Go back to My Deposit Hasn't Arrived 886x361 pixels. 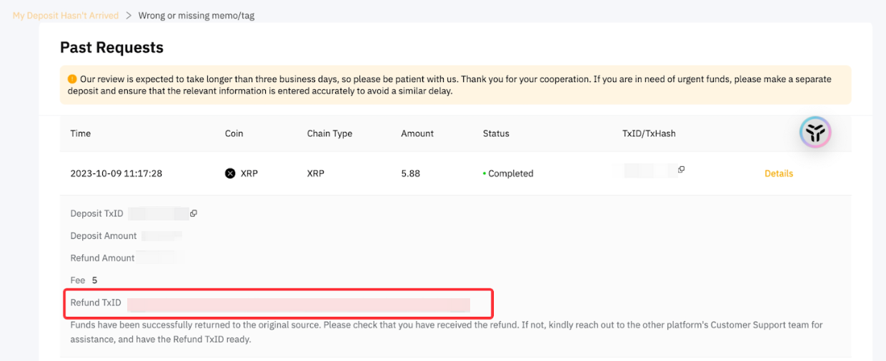click(66, 15)
